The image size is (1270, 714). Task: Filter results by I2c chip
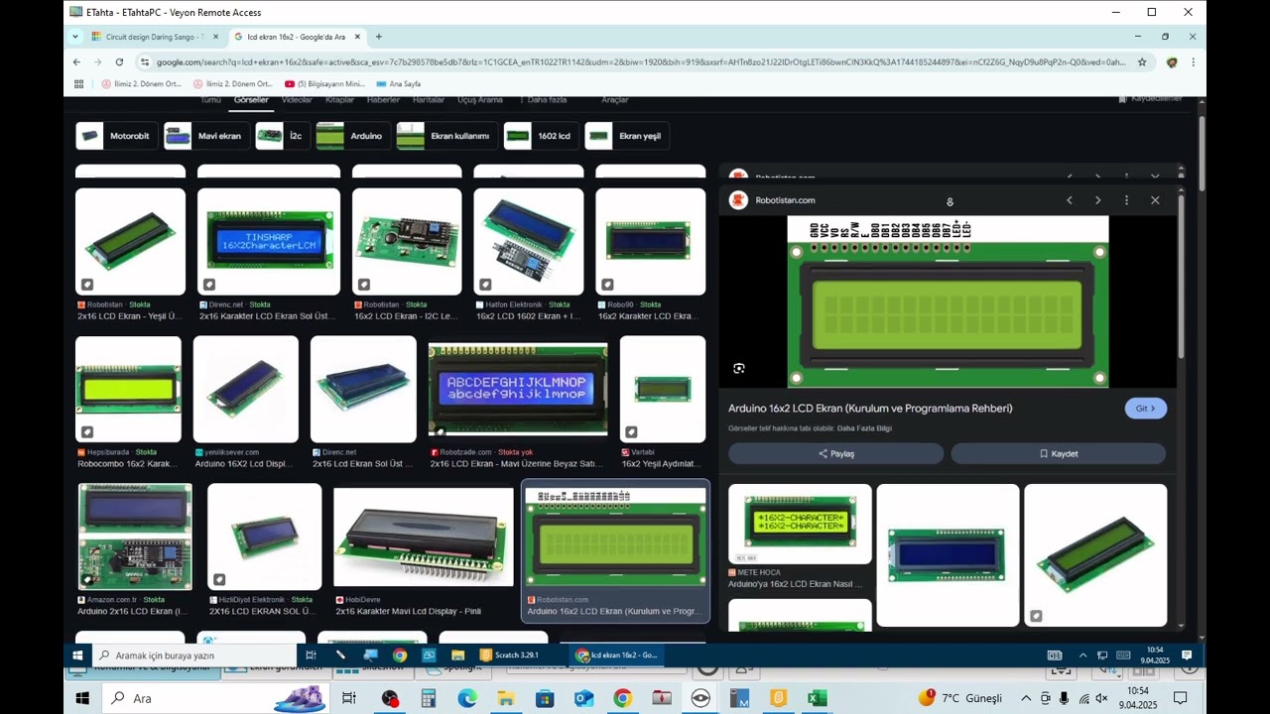pyautogui.click(x=283, y=136)
